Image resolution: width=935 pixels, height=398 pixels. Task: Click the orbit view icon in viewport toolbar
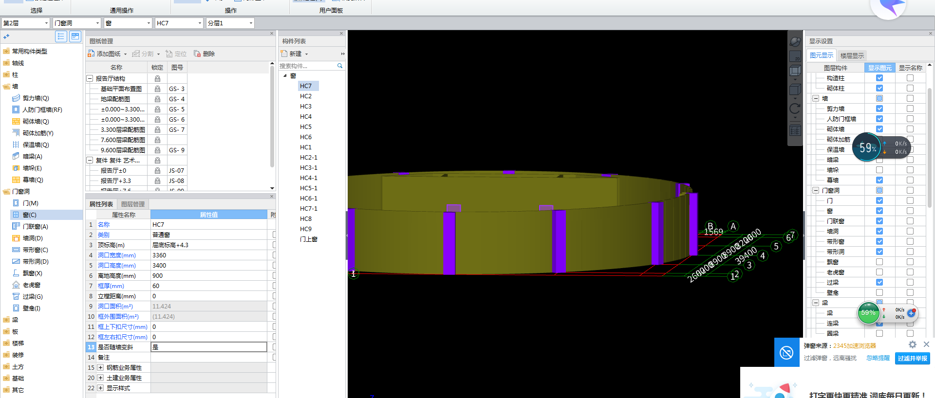point(795,41)
